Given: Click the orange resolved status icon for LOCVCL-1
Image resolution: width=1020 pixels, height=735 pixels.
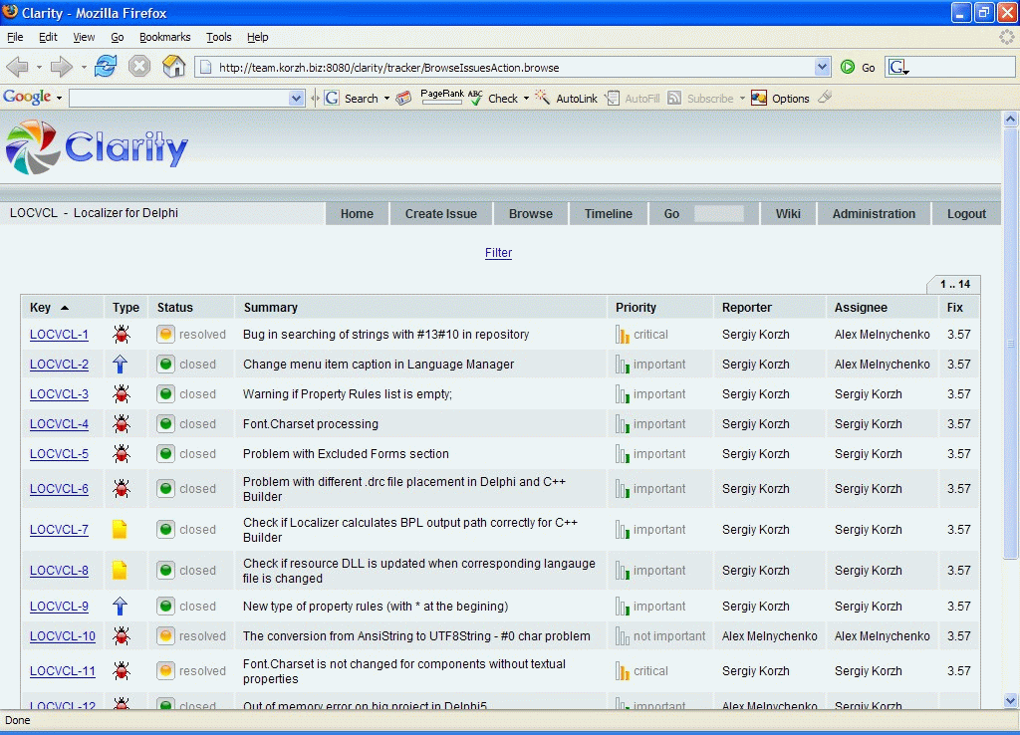Looking at the screenshot, I should pyautogui.click(x=166, y=335).
